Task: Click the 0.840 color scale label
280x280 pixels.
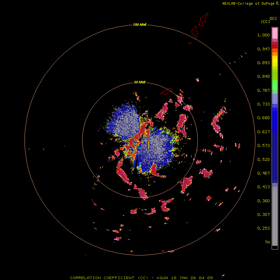Action: (264, 77)
